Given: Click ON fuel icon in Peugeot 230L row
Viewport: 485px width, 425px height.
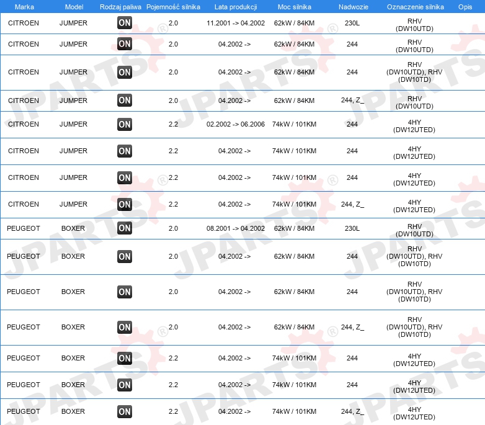Looking at the screenshot, I should 125,228.
